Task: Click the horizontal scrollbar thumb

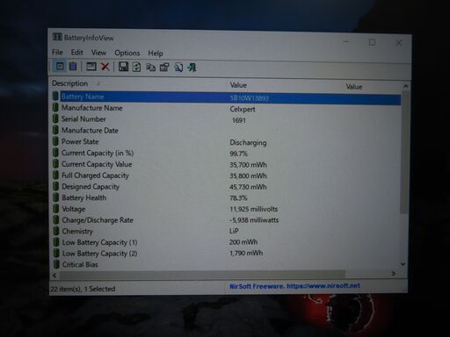Action: coord(202,275)
